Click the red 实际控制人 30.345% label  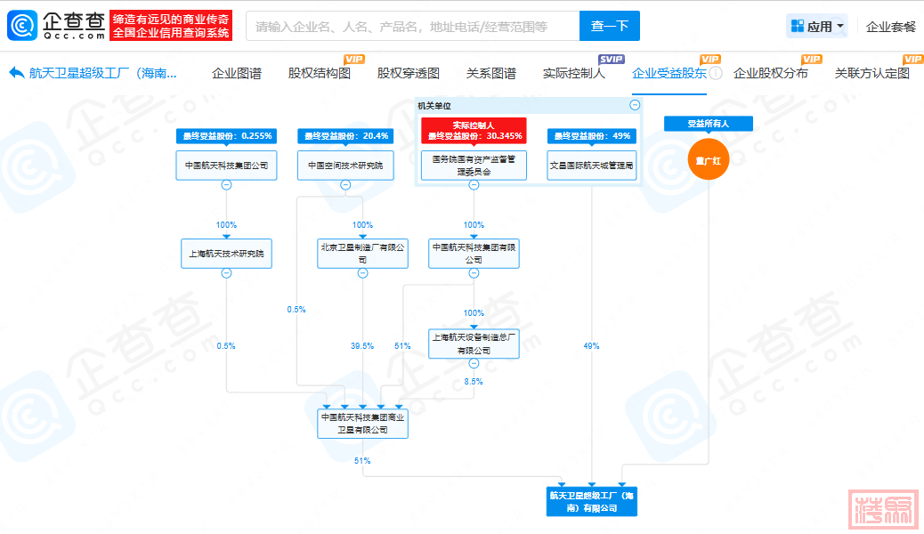474,130
